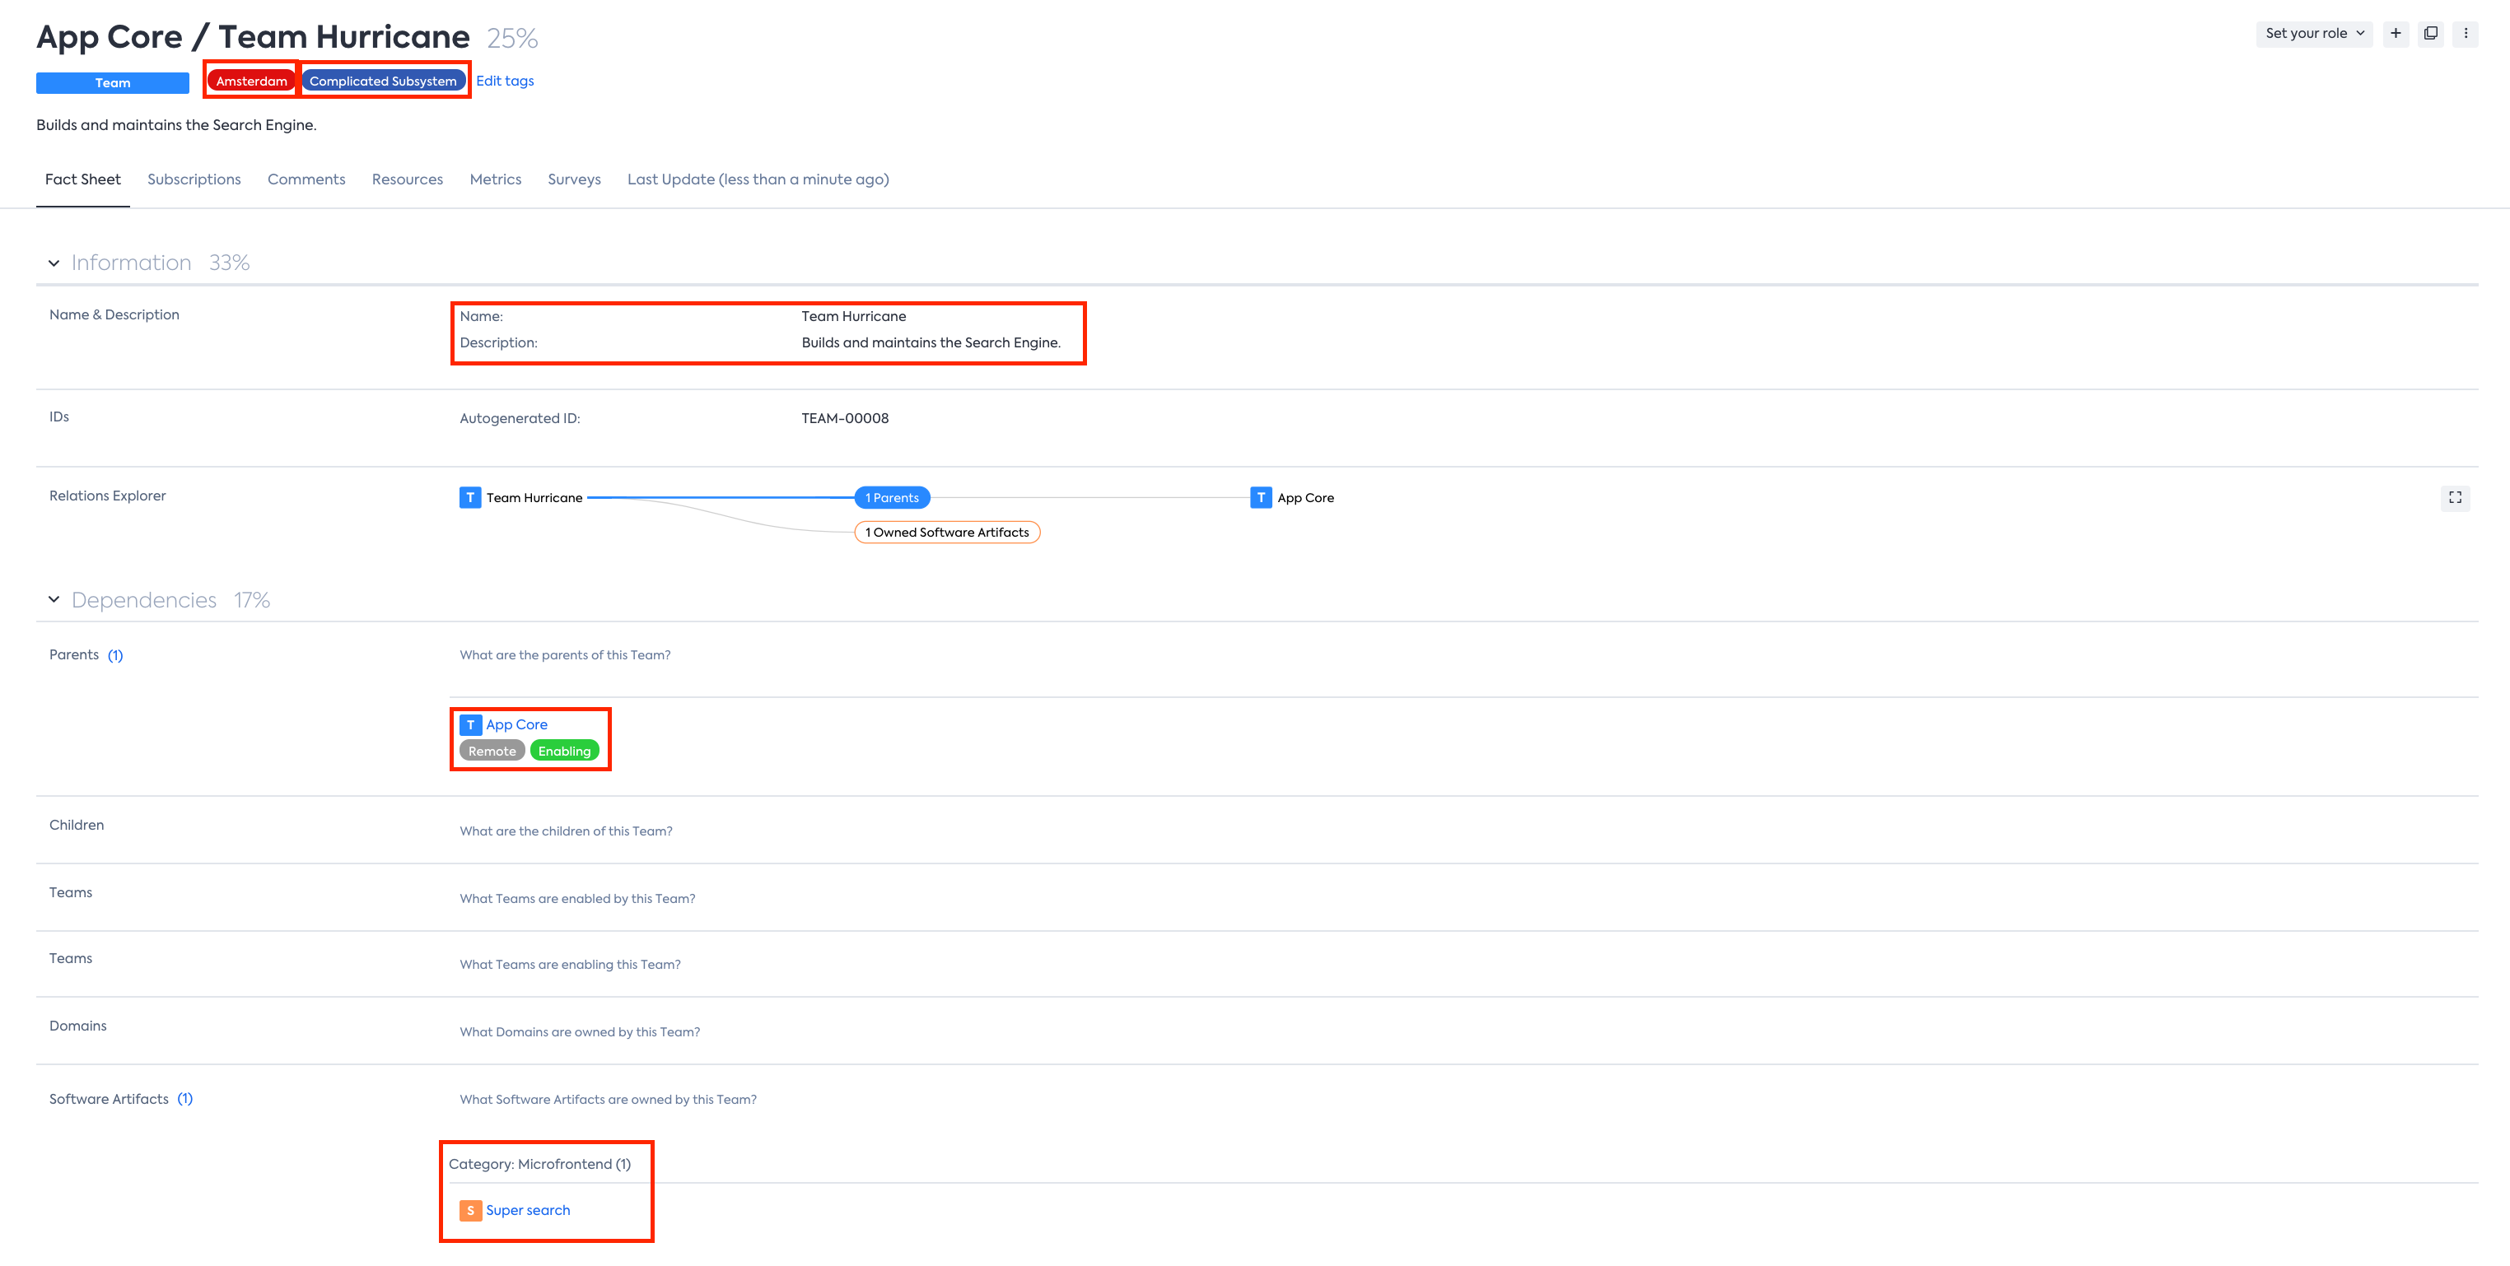This screenshot has width=2510, height=1266.
Task: Toggle the 1 Owned Software Artifacts node
Action: (946, 533)
